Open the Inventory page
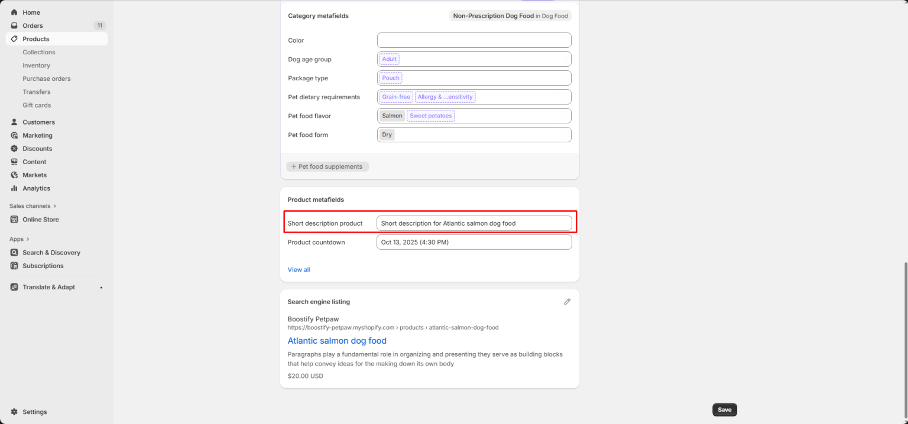This screenshot has width=908, height=424. (36, 65)
